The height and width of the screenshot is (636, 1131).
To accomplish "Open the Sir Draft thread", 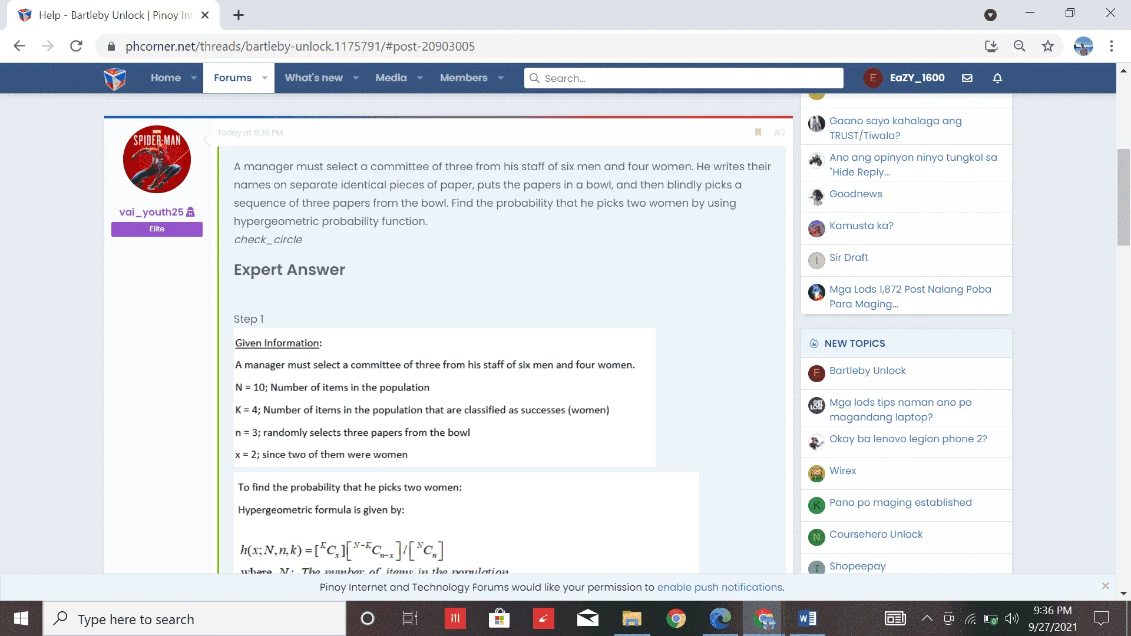I will pyautogui.click(x=848, y=257).
